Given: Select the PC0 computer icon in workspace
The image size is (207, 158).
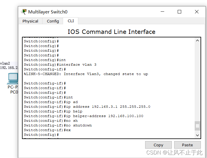Looking at the screenshot, I should [12, 79].
